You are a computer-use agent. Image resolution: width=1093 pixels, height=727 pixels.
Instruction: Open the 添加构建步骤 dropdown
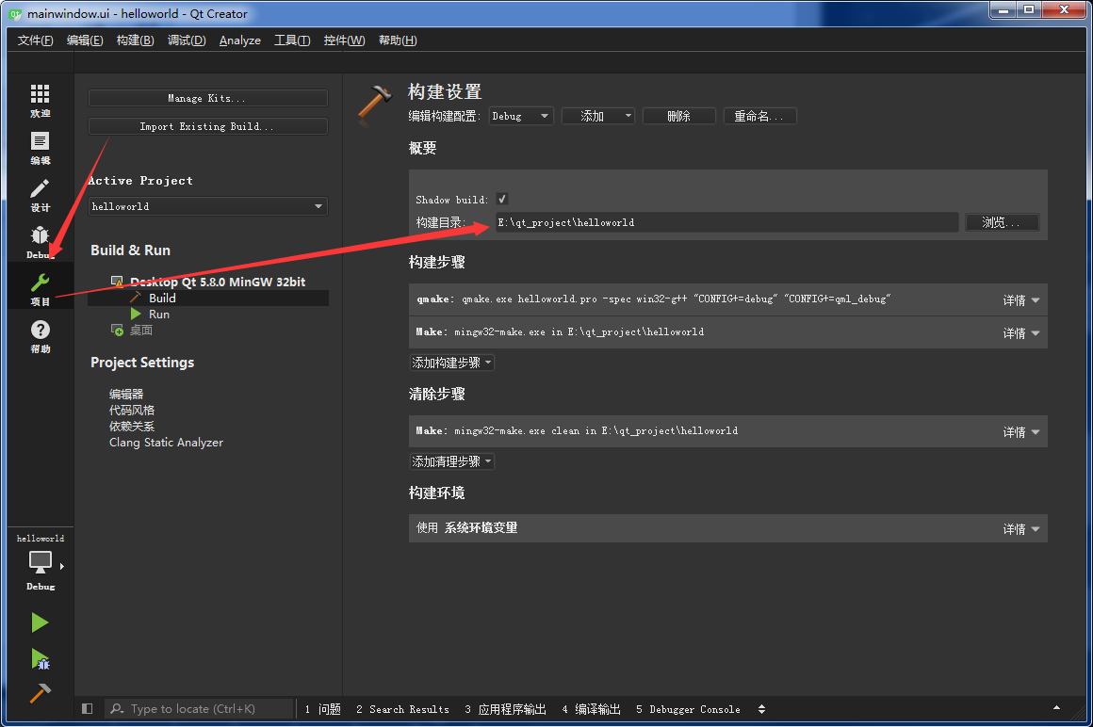point(451,363)
